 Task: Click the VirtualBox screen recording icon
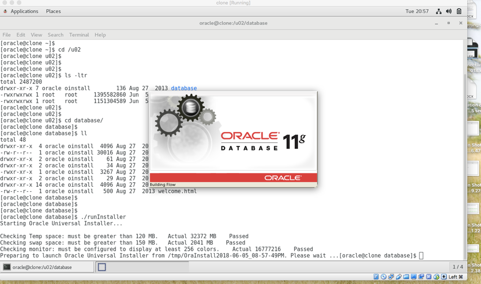click(x=421, y=277)
